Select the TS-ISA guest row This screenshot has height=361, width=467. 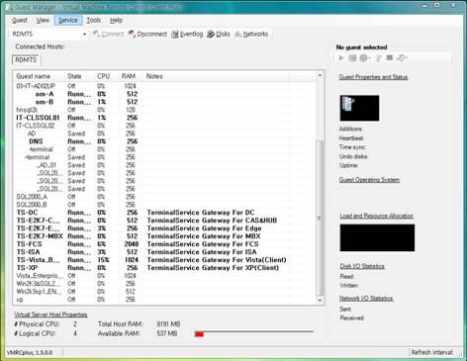165,252
